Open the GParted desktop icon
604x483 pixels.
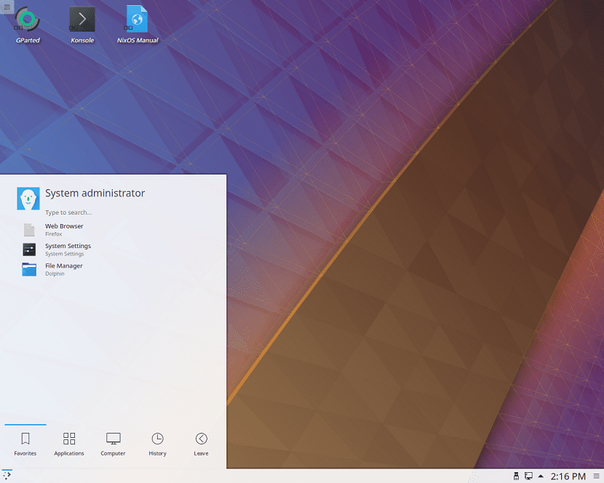pos(28,20)
